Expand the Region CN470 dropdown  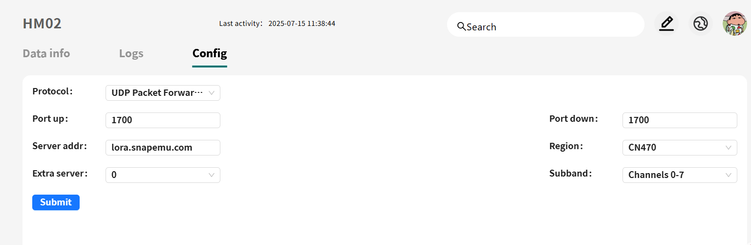coord(679,148)
